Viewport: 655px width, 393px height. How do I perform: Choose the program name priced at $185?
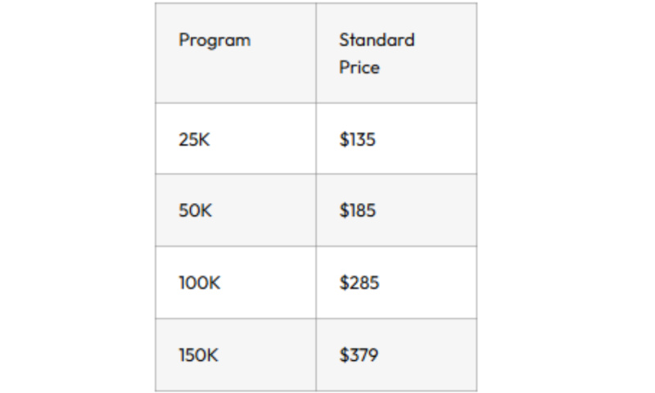pyautogui.click(x=195, y=210)
